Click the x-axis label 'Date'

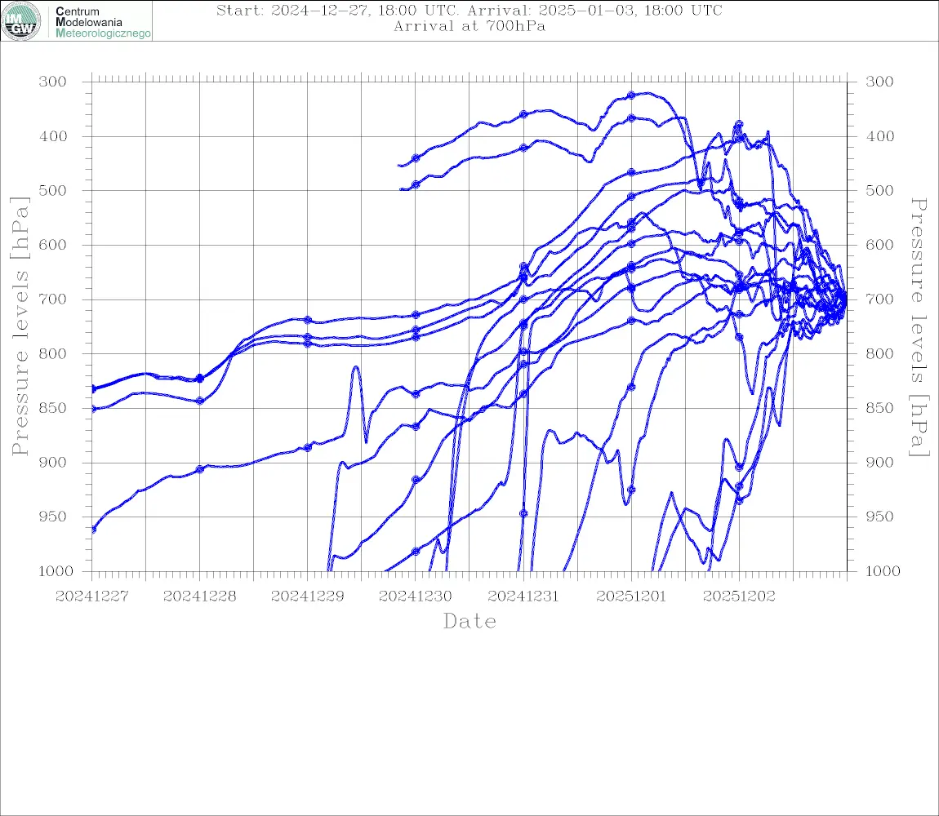(469, 622)
